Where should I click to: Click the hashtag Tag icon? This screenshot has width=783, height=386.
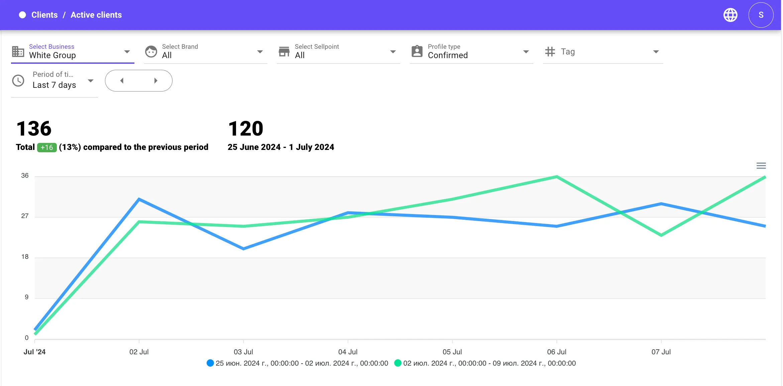pyautogui.click(x=550, y=51)
